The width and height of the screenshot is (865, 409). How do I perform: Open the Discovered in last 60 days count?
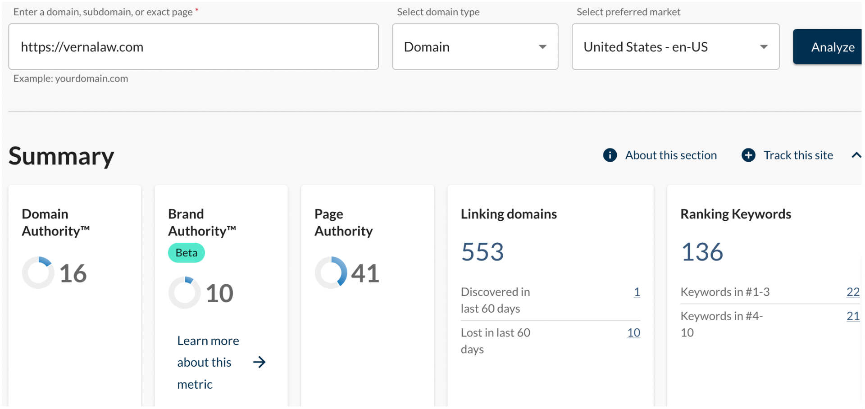(x=637, y=292)
